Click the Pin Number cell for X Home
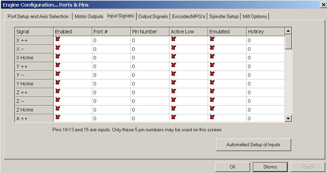This screenshot has width=327, height=173. (x=150, y=58)
